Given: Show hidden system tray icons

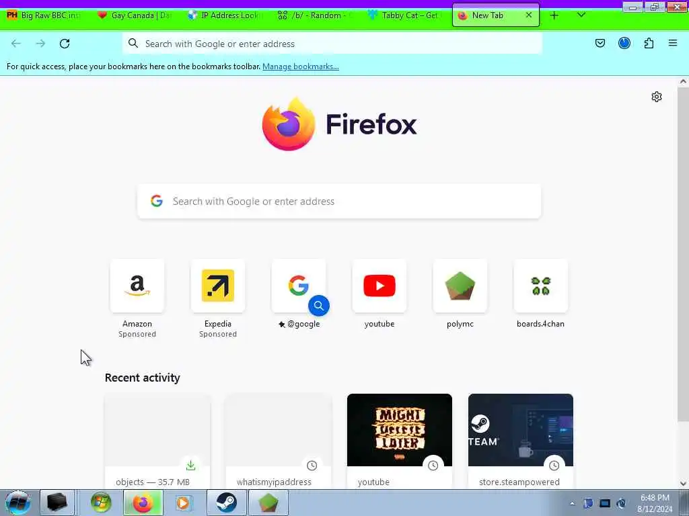Looking at the screenshot, I should pyautogui.click(x=572, y=504).
